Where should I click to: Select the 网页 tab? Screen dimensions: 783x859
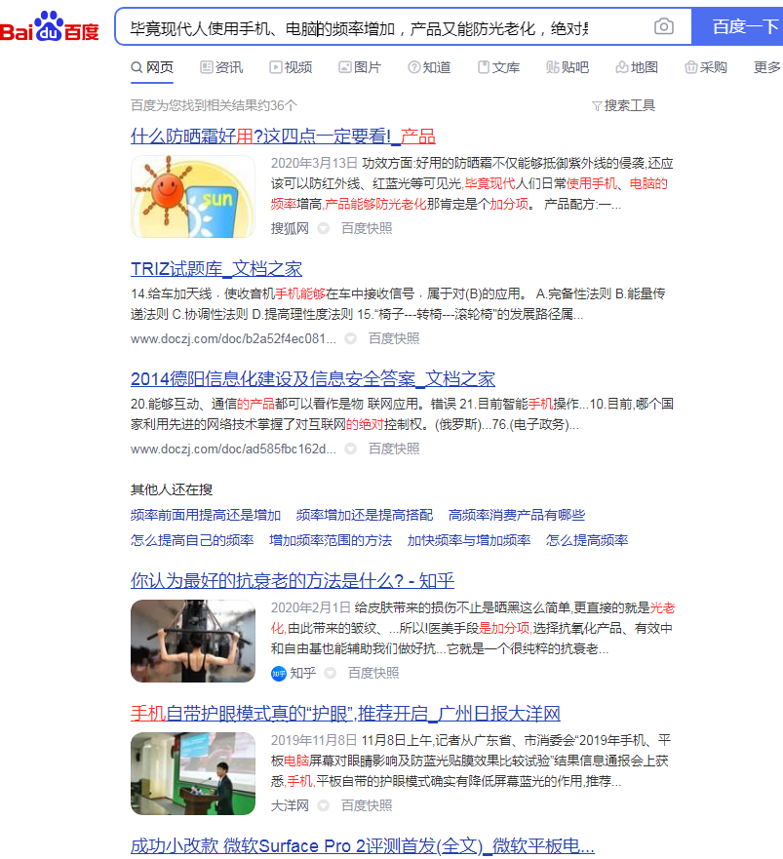pyautogui.click(x=152, y=67)
